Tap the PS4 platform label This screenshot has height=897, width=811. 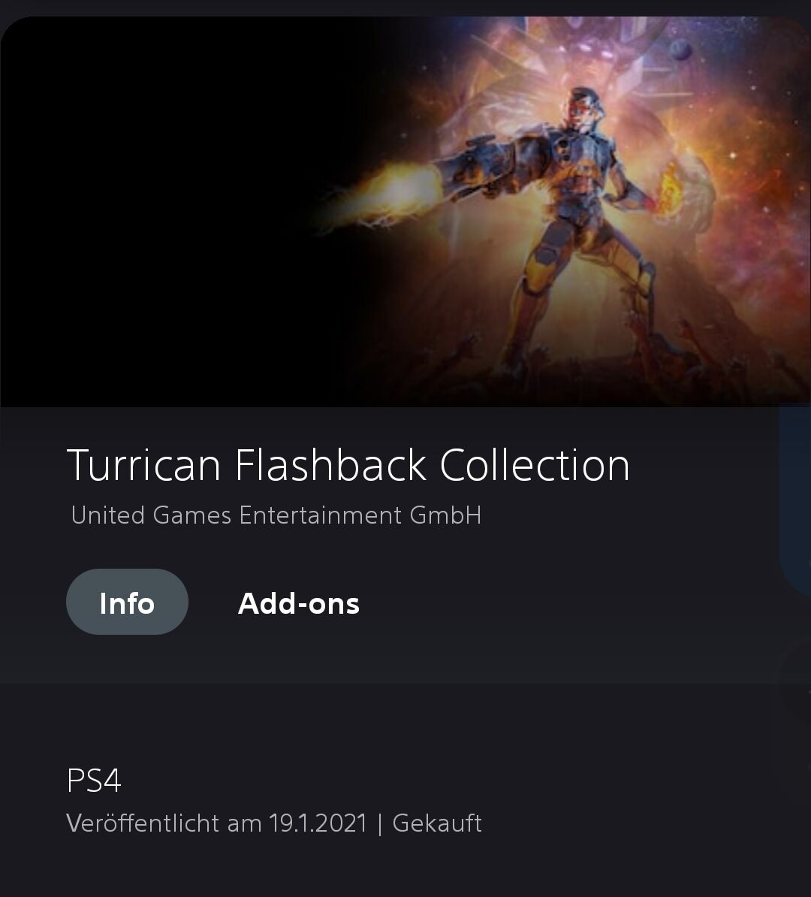pos(94,780)
